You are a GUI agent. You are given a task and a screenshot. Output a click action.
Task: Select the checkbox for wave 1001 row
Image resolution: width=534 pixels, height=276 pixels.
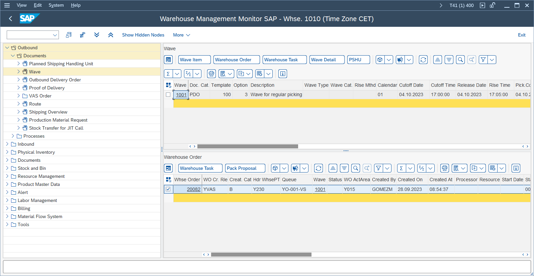coord(168,95)
